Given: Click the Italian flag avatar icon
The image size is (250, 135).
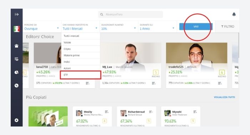Looking at the screenshot, I should (x=16, y=29).
